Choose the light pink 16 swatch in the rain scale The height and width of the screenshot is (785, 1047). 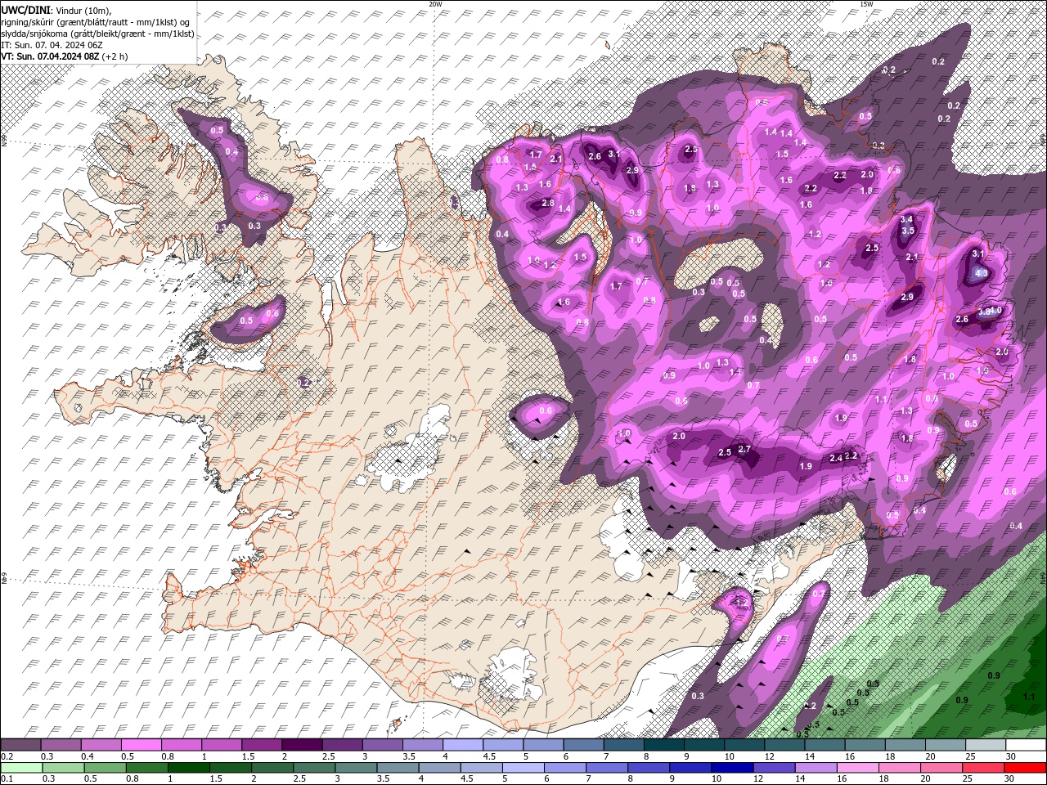(x=856, y=768)
